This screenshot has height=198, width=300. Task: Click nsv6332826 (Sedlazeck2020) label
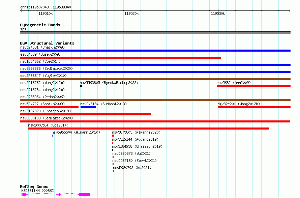click(x=47, y=68)
